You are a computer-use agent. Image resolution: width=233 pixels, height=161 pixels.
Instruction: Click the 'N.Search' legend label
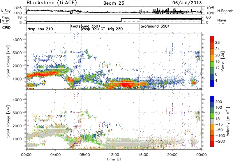(x=225, y=11)
